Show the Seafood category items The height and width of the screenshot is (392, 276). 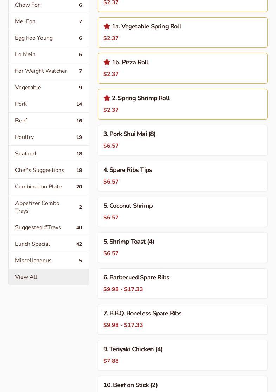coord(49,154)
